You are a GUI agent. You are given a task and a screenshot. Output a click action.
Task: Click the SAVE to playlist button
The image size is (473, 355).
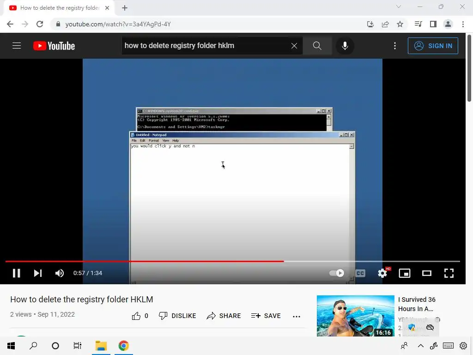point(266,316)
